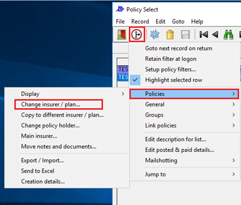Select Edit posted & paid details...
The image size is (241, 205).
[x=185, y=150]
